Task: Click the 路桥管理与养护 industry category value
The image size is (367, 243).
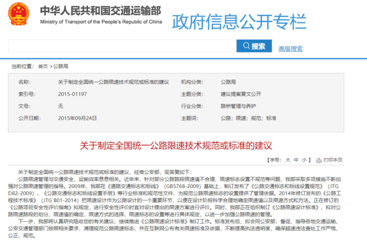Action: [239, 106]
